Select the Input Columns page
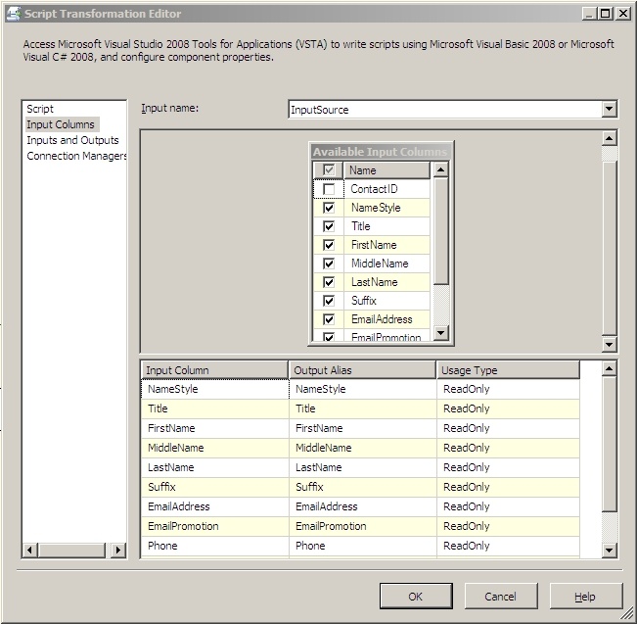This screenshot has height=624, width=637. point(61,124)
